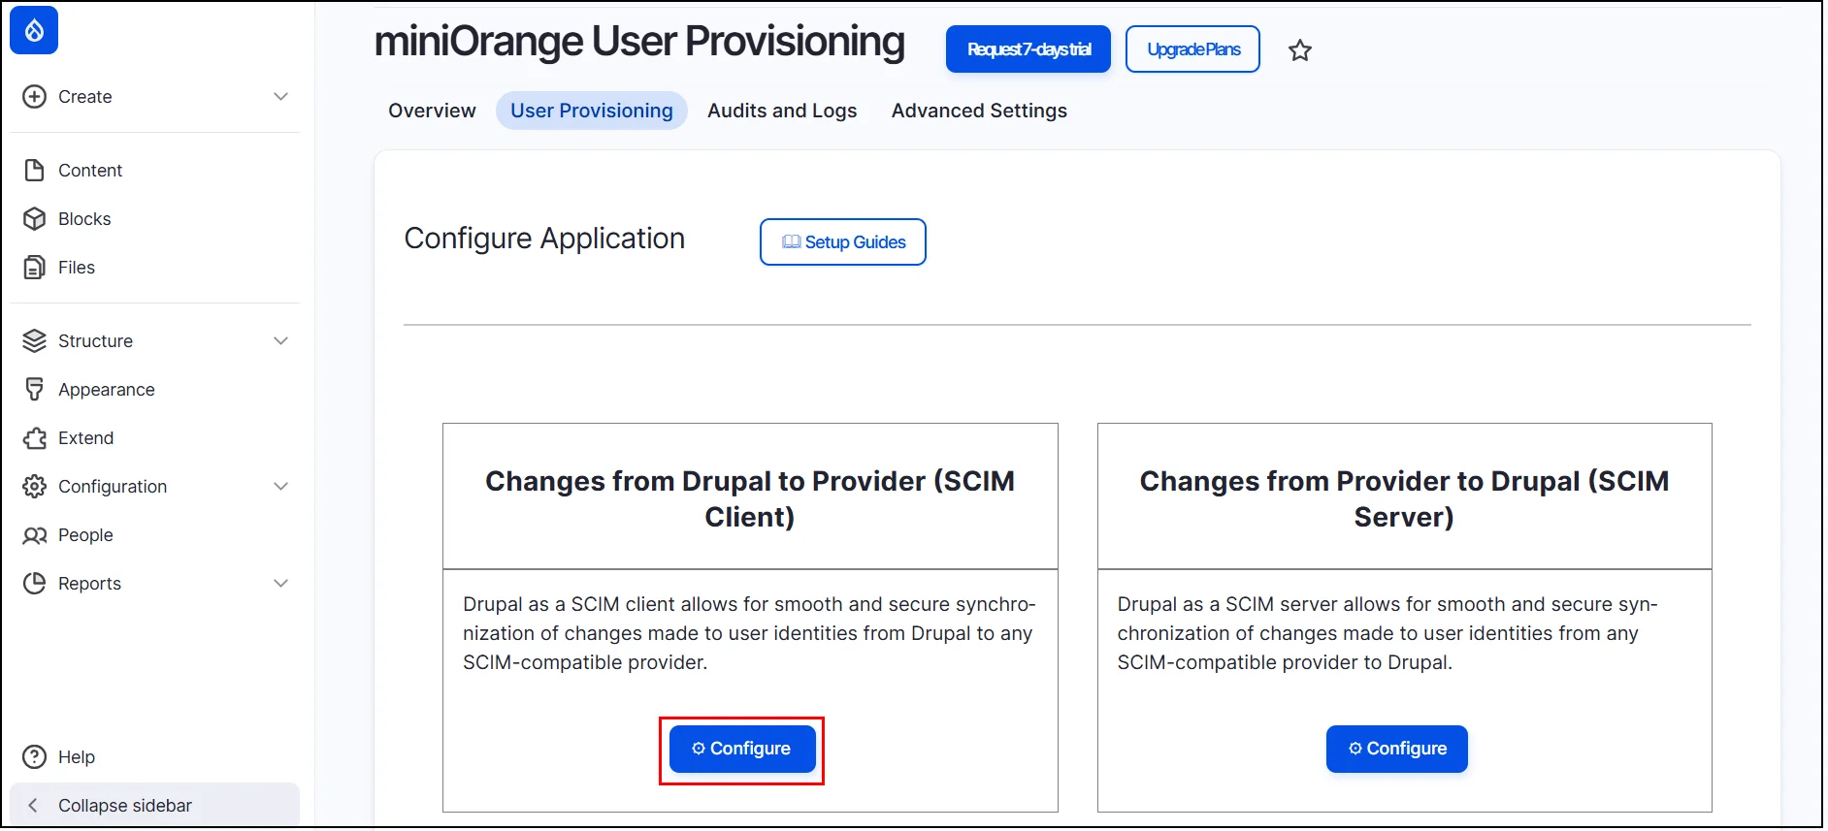Expand the Reports menu chevron
Viewport: 1828px width, 831px height.
point(280,584)
